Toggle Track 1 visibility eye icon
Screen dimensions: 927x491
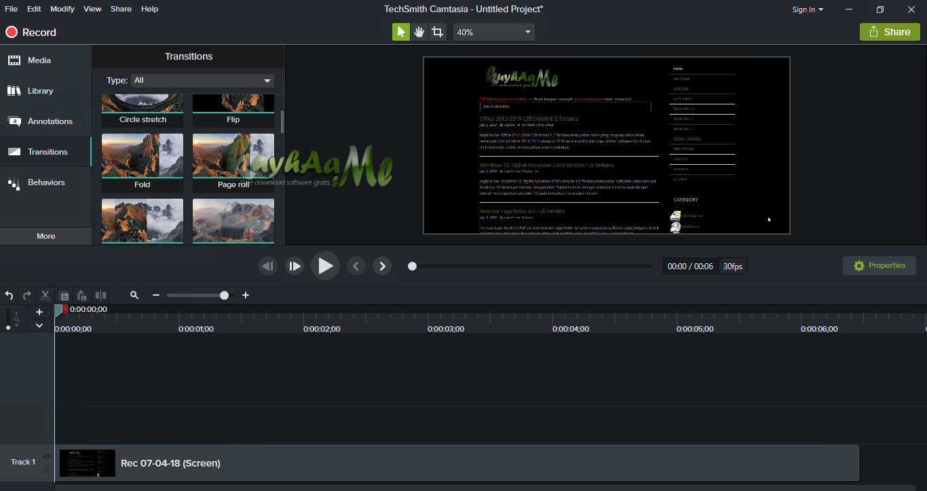[x=46, y=456]
